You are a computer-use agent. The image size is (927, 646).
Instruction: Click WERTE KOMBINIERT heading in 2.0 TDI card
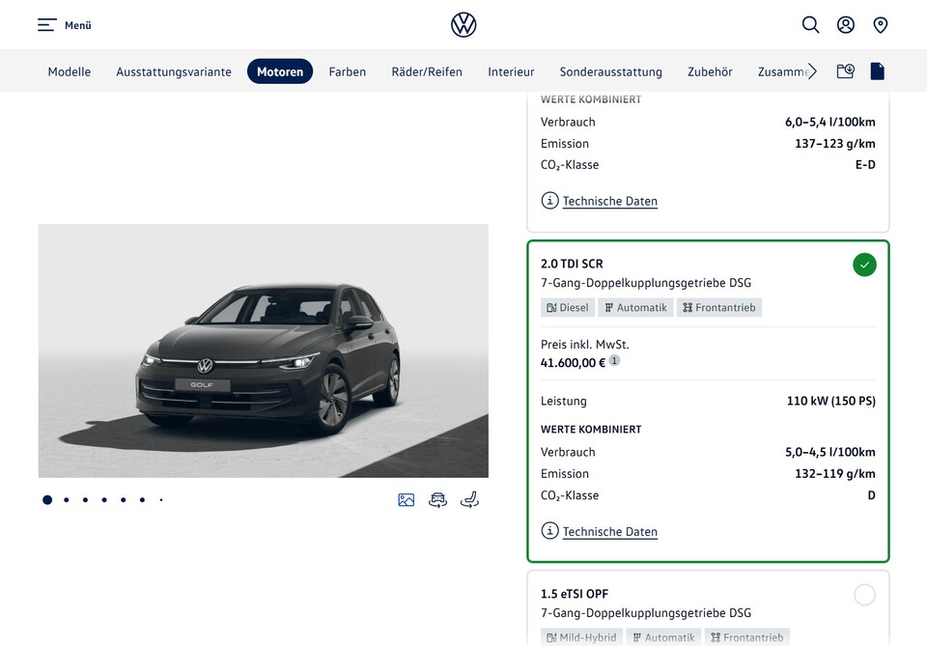591,429
